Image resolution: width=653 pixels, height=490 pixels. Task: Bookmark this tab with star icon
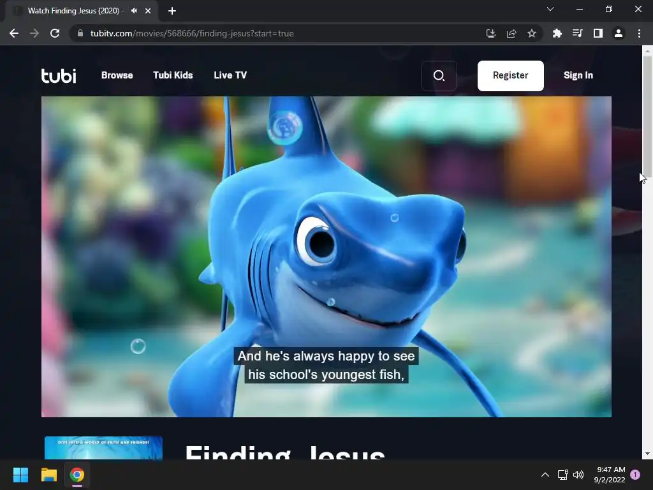531,33
